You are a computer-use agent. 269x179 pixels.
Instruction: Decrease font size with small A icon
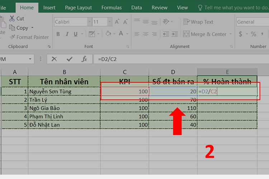pos(126,22)
